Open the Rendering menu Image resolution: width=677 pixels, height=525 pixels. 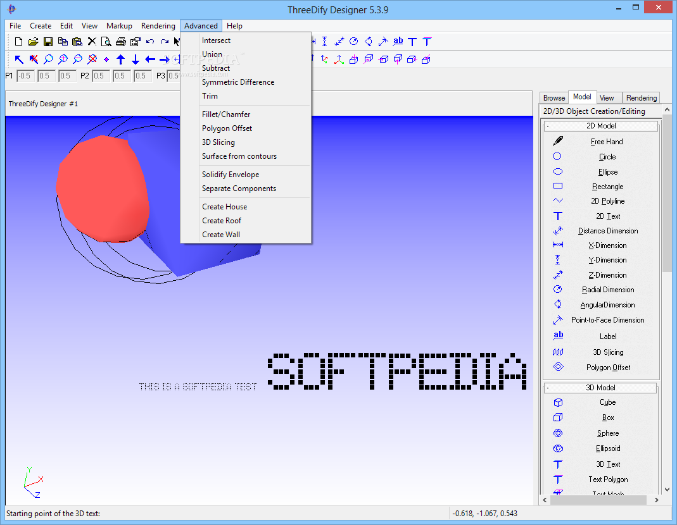(x=158, y=26)
